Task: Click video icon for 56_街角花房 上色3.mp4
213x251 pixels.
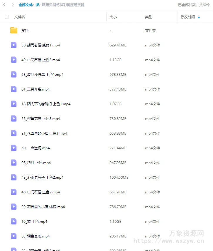Action: (x=14, y=118)
